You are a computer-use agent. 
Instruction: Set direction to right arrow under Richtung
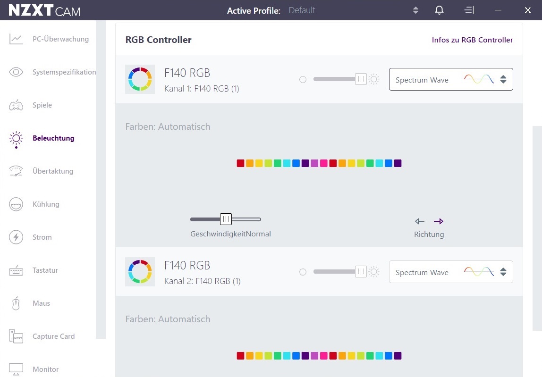(x=438, y=221)
